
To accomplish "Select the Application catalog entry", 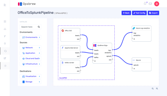I will pyautogui.click(x=30, y=53).
